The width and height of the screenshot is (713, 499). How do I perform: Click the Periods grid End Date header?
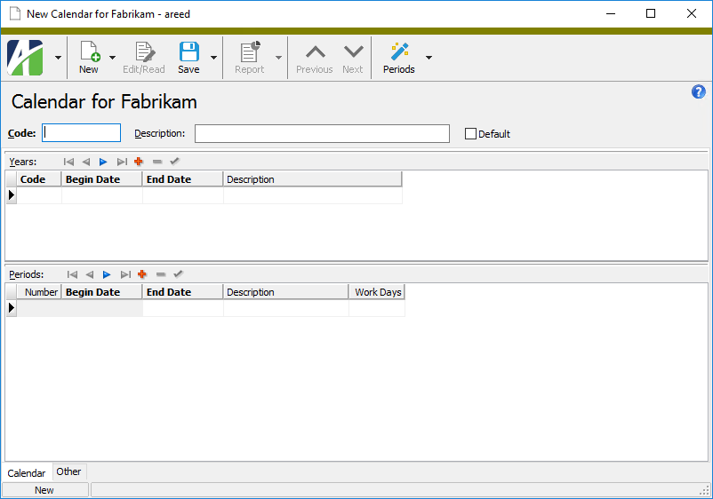tap(183, 292)
